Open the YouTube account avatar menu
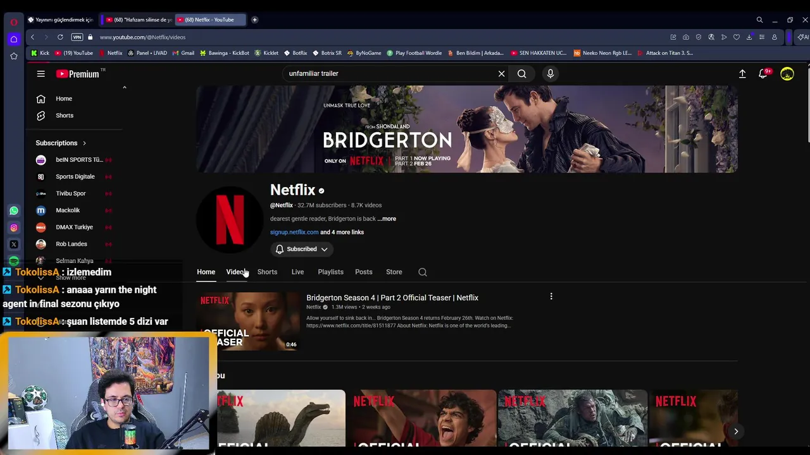This screenshot has height=455, width=810. pyautogui.click(x=787, y=74)
